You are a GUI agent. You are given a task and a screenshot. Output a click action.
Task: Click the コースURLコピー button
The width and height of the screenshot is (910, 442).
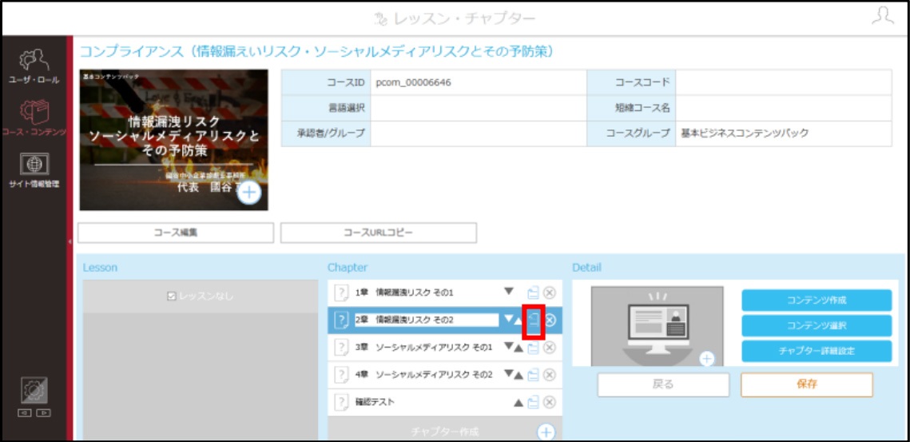(379, 233)
